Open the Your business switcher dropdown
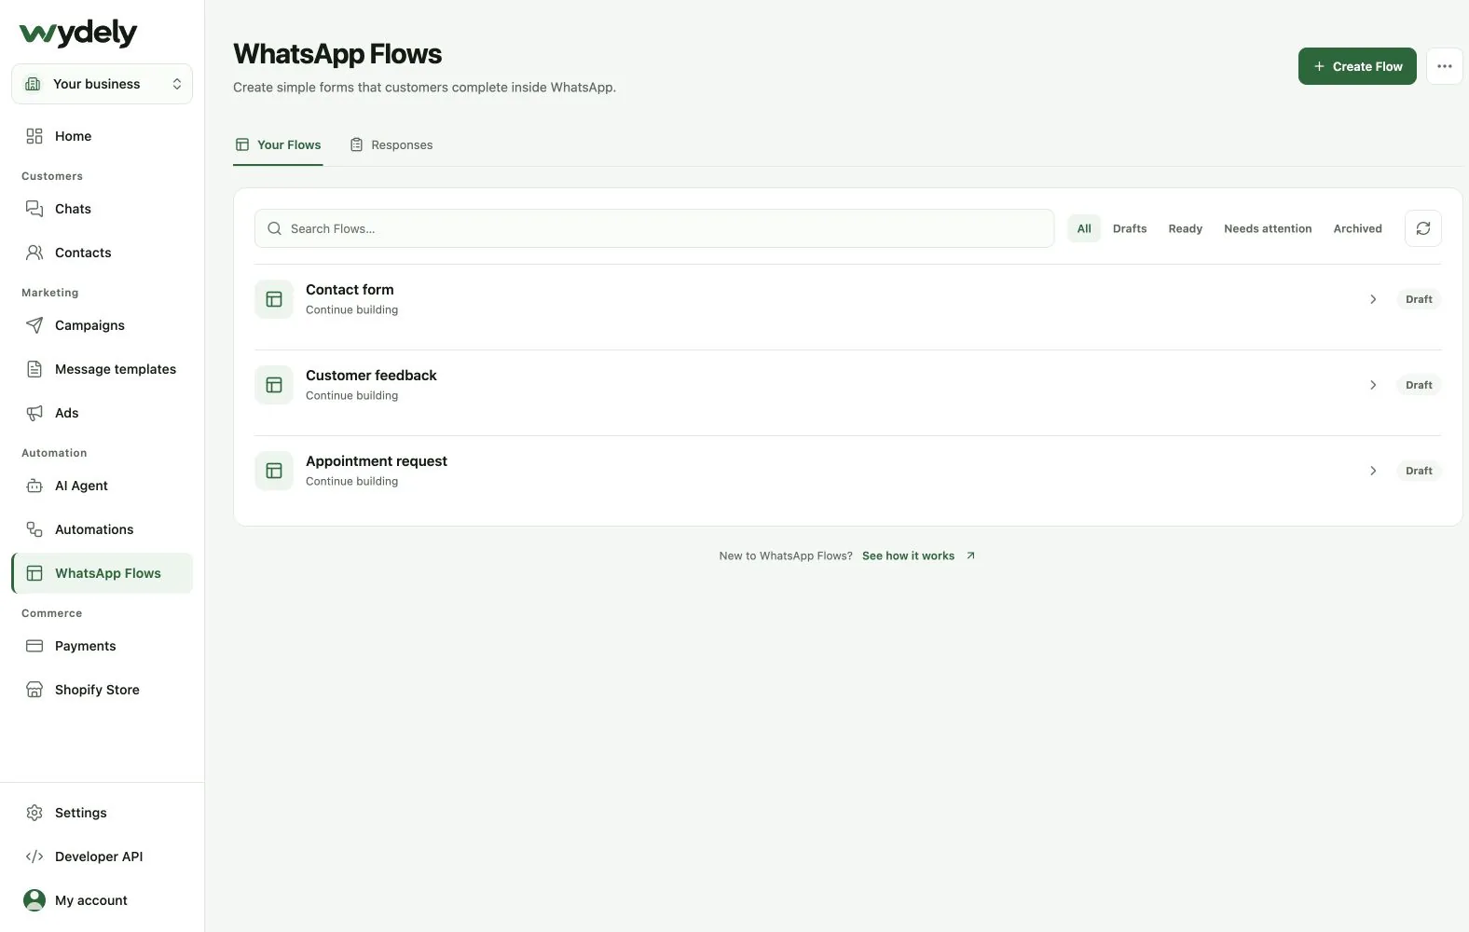1469x932 pixels. (x=102, y=84)
